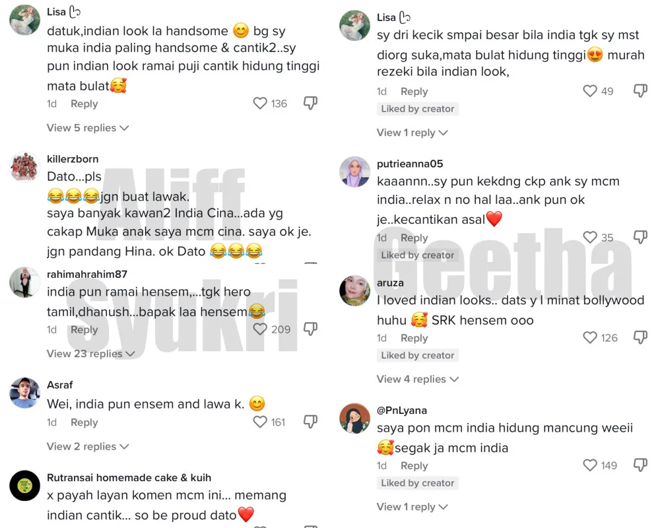Like rahimahrahim87's comment with 209 likes

[x=260, y=329]
